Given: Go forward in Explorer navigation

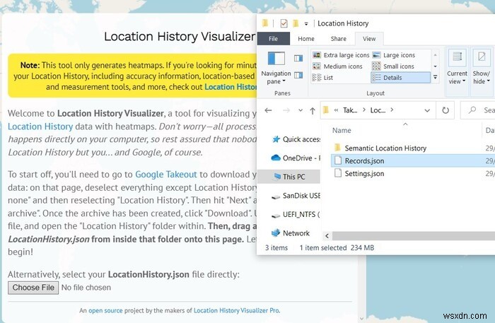Looking at the screenshot, I should click(286, 110).
